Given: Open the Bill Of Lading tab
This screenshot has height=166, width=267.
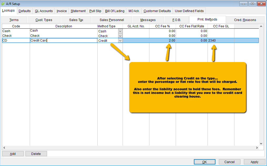Looking at the screenshot, I should tap(114, 11).
